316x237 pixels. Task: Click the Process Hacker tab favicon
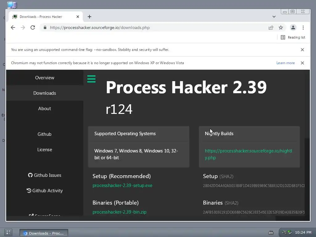point(15,17)
